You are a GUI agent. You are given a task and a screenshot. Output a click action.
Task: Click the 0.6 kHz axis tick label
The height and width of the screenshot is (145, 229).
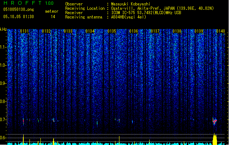click(3, 138)
